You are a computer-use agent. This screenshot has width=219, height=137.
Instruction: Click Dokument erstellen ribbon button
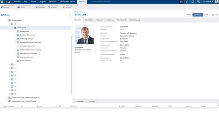tap(53, 7)
